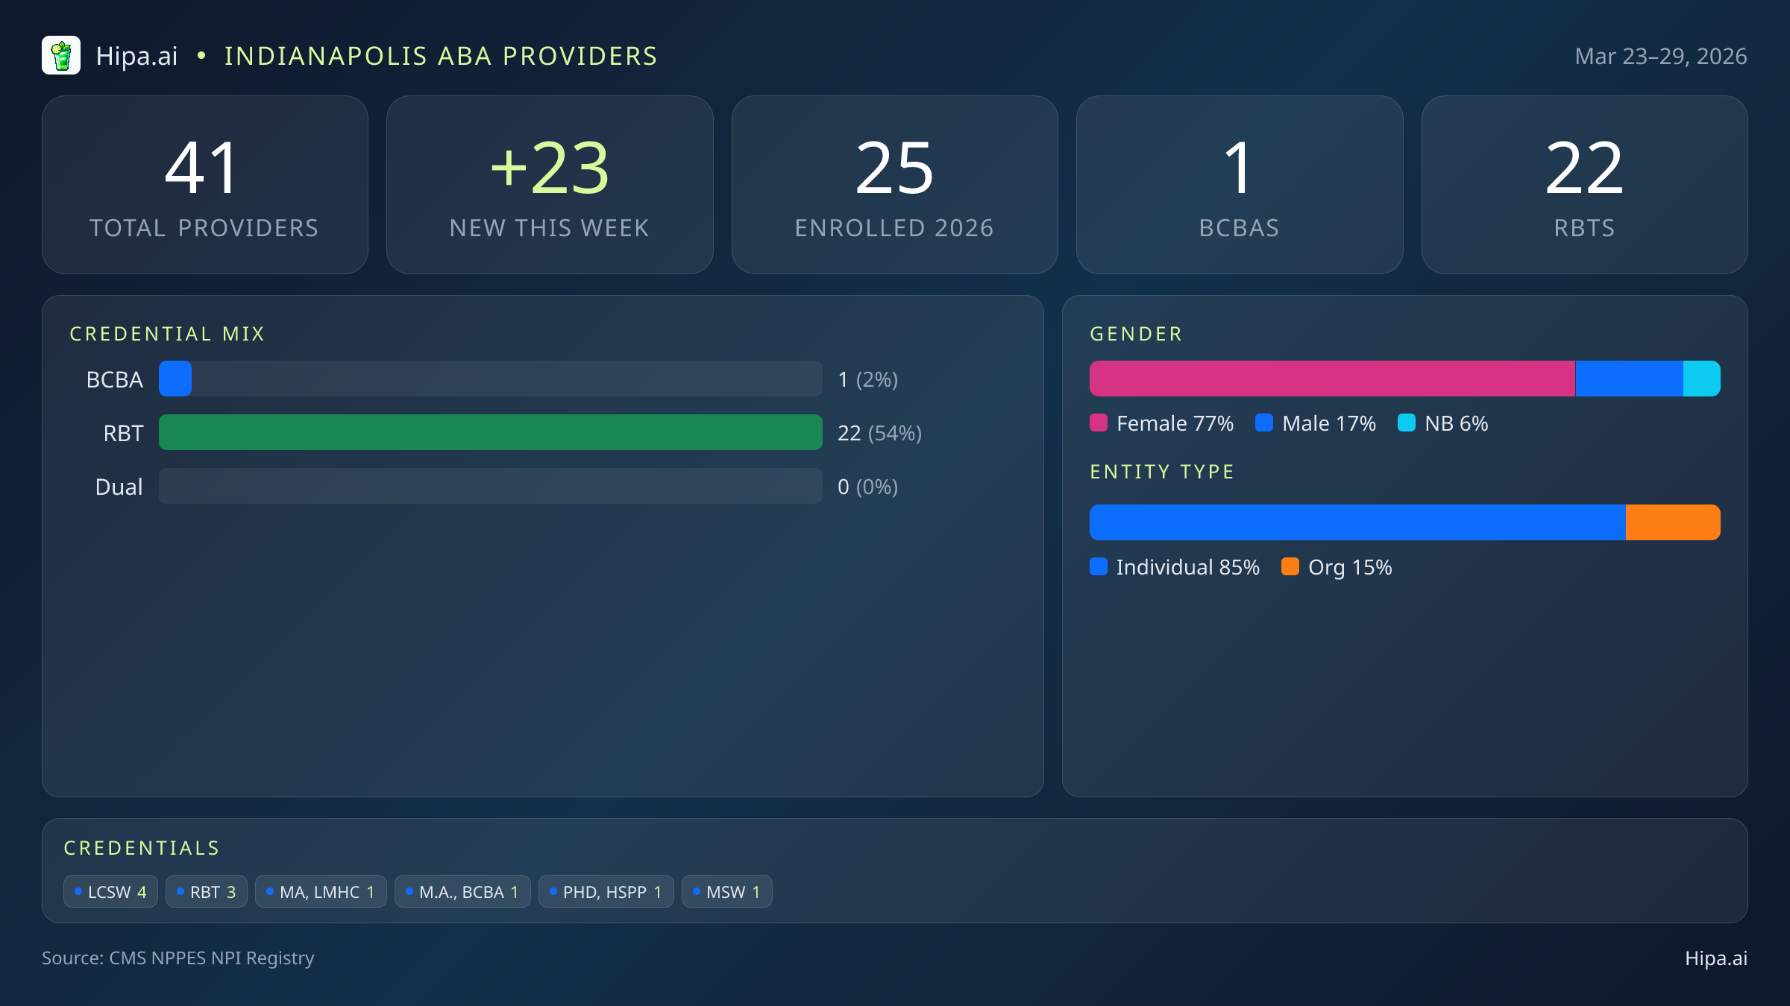Select the Male legend swatch in Gender chart
The height and width of the screenshot is (1006, 1790).
pos(1264,423)
